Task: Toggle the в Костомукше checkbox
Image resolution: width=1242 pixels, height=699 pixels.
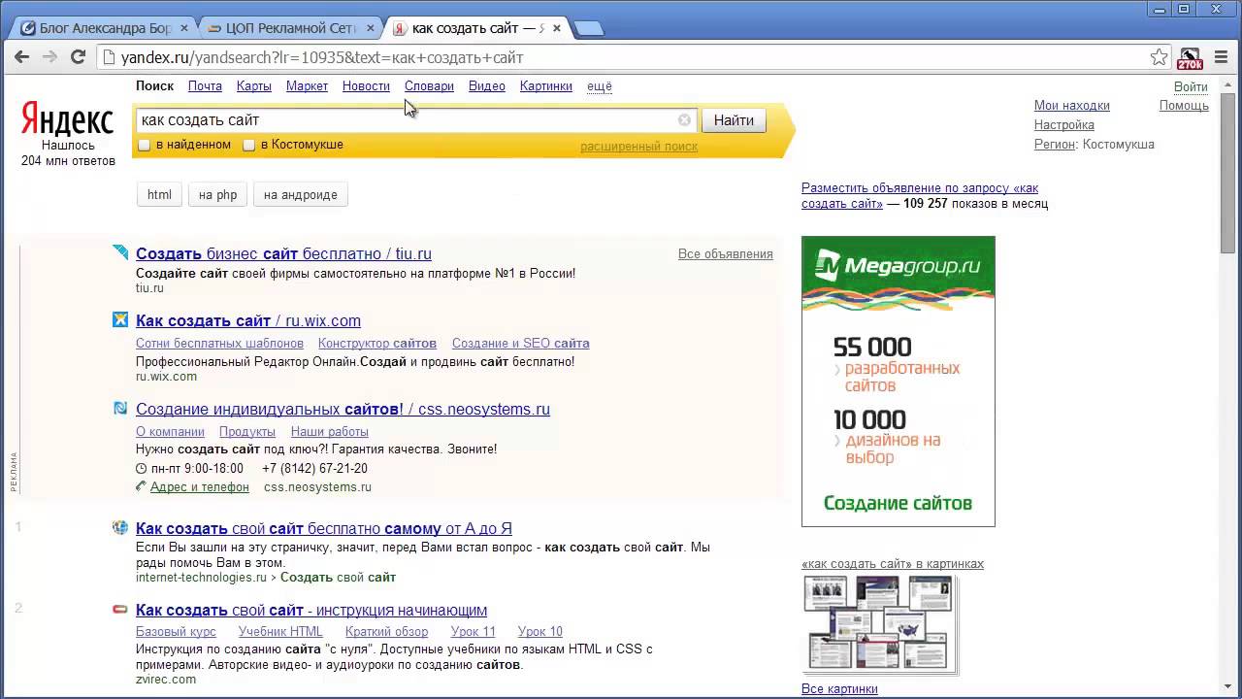Action: tap(248, 145)
